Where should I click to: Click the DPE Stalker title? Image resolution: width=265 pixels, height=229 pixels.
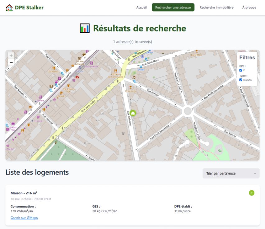(29, 7)
